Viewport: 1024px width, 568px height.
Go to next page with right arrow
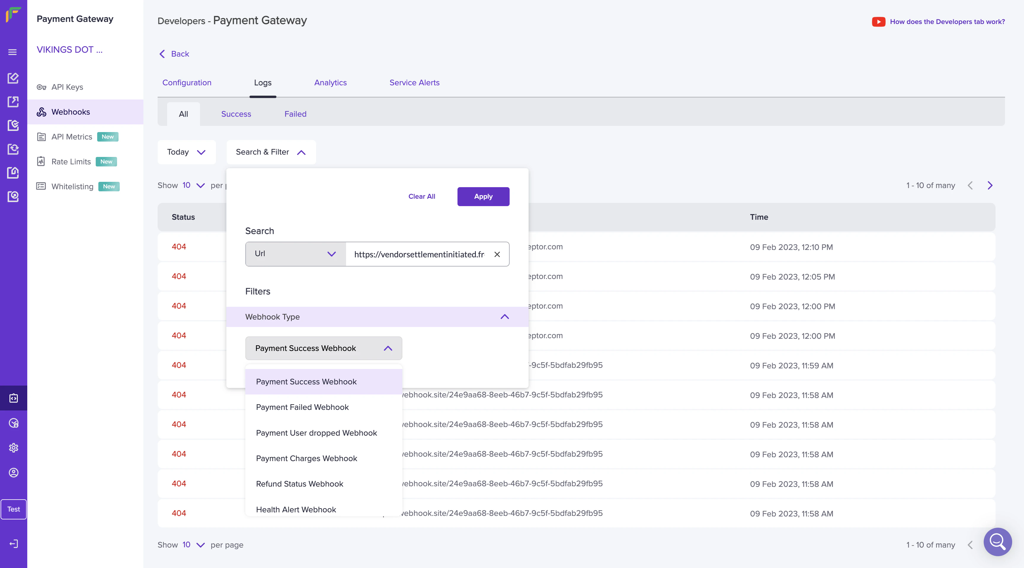(990, 185)
